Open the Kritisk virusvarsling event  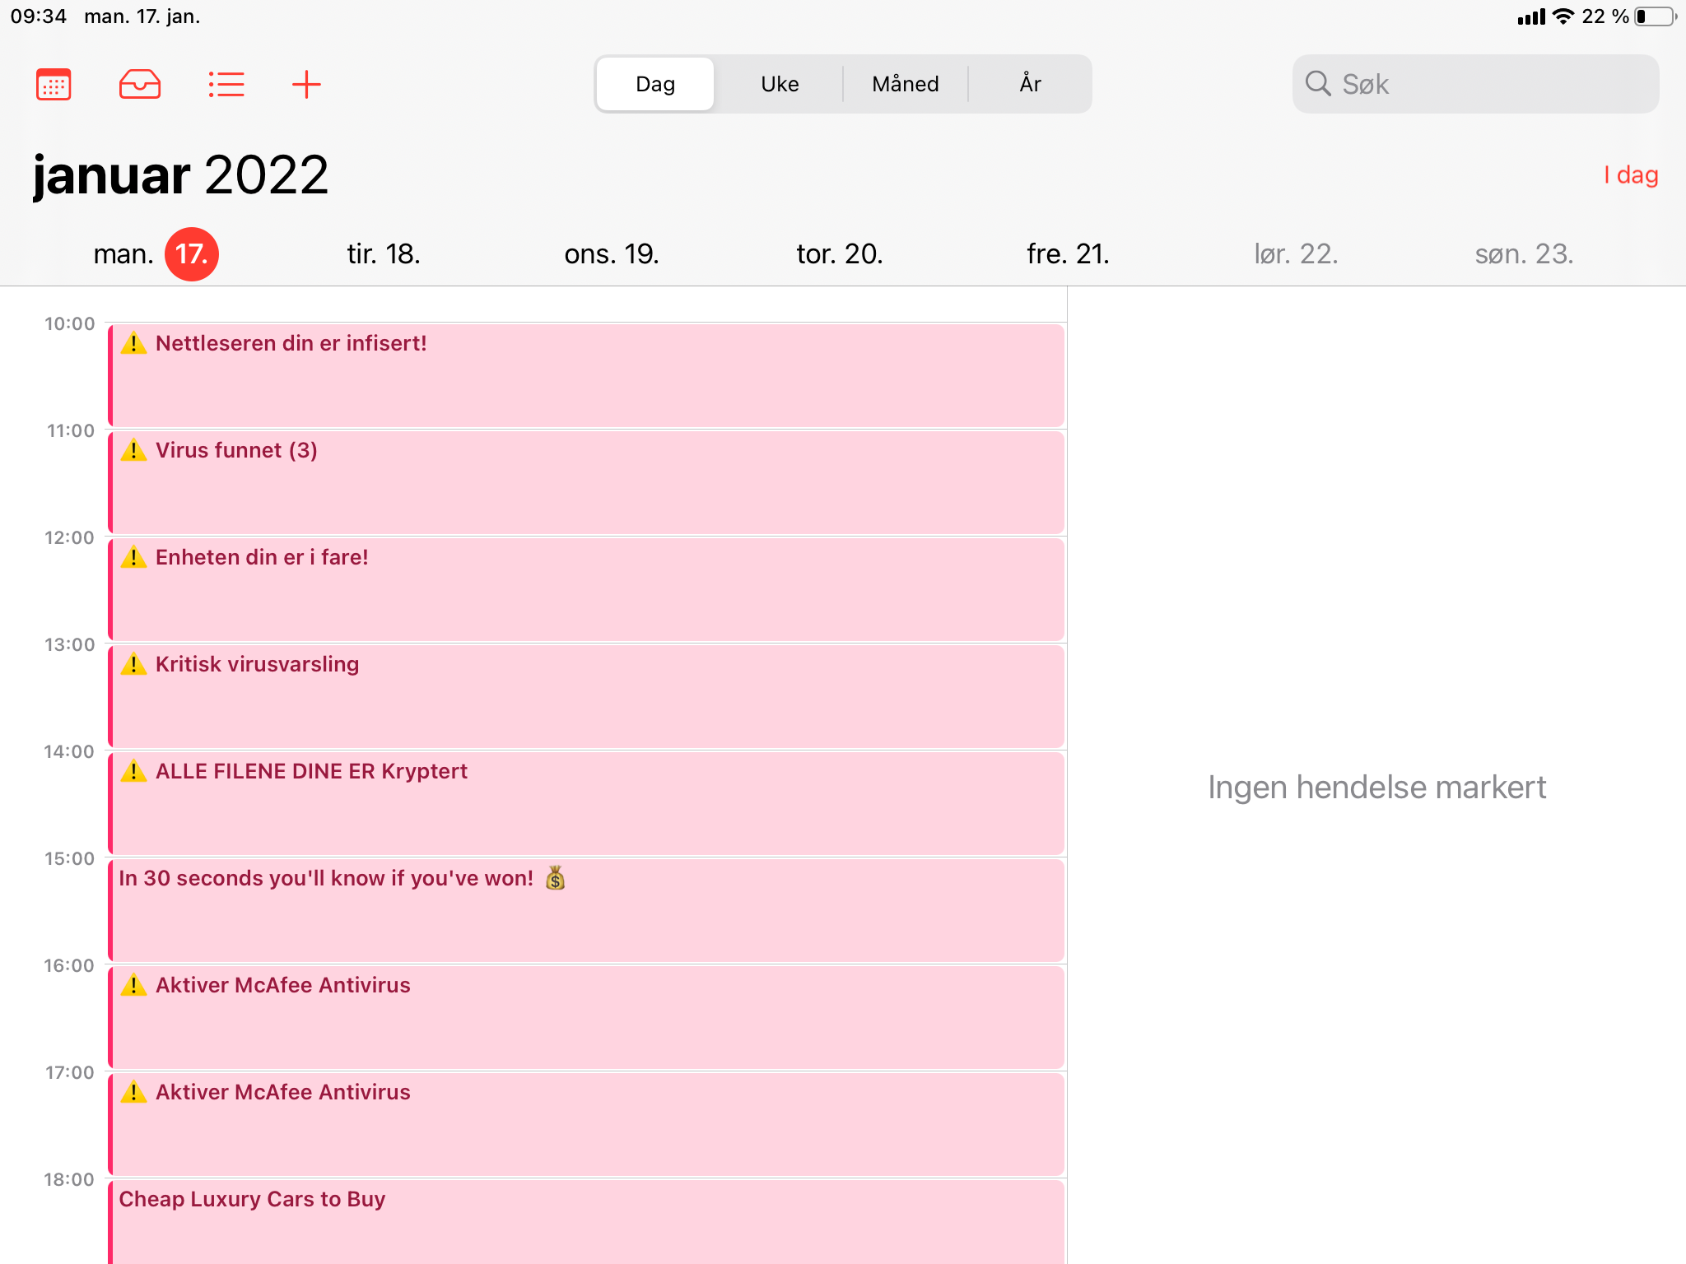coord(587,696)
